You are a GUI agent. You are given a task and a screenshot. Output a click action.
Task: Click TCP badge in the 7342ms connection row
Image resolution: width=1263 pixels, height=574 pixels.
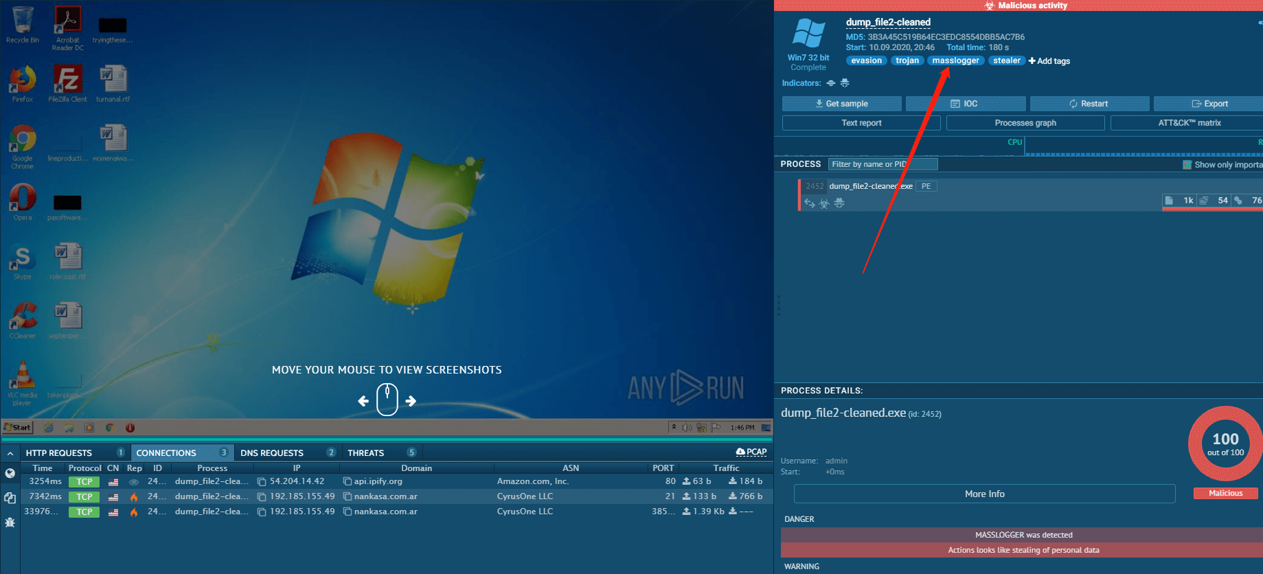pyautogui.click(x=84, y=497)
